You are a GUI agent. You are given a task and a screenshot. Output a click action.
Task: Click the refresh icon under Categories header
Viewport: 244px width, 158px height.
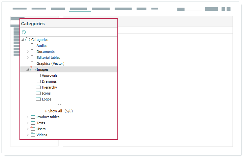coord(24,32)
